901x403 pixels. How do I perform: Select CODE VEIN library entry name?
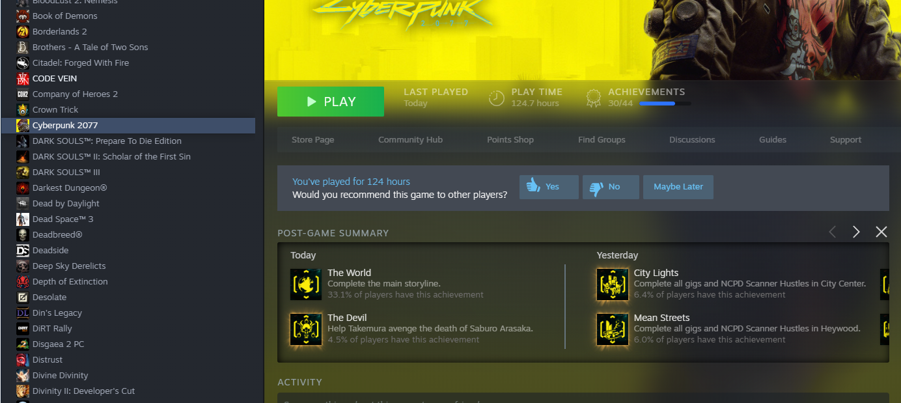(55, 78)
